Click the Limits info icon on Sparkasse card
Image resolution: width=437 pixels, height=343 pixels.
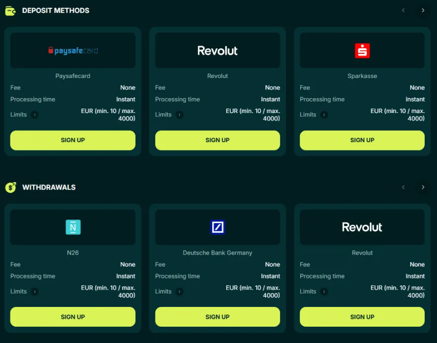click(x=324, y=114)
